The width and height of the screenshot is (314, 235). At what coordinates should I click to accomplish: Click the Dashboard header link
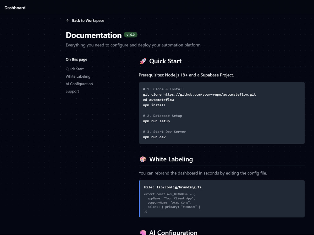click(x=15, y=8)
